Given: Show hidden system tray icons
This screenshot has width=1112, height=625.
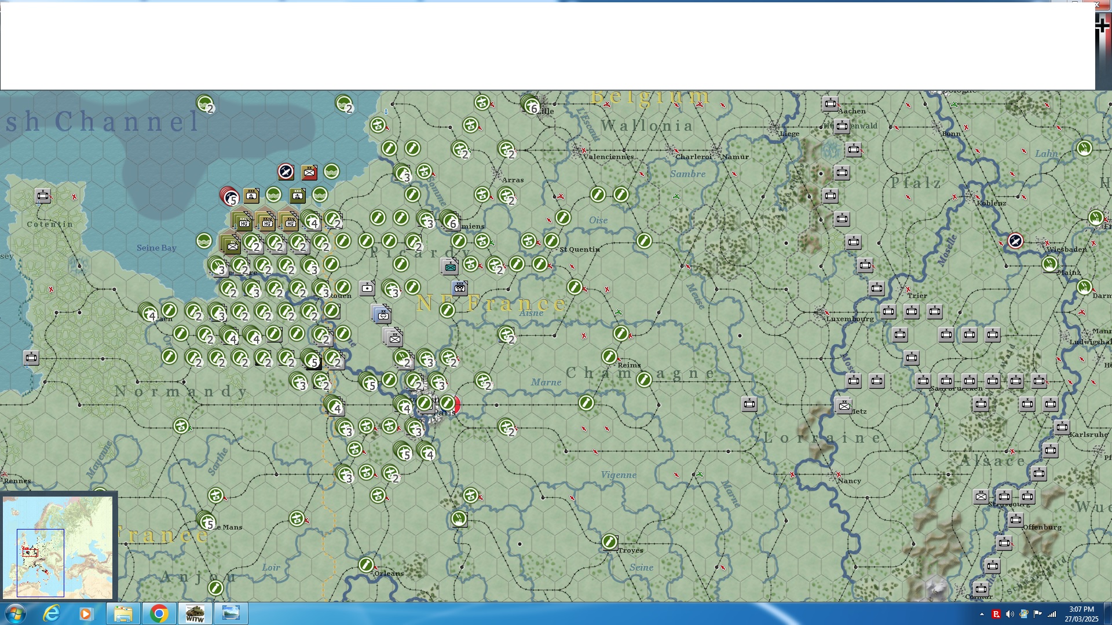Looking at the screenshot, I should (x=982, y=614).
